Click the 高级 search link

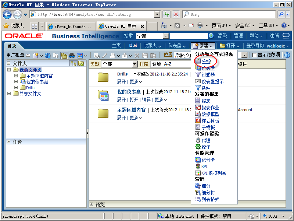click(222, 35)
